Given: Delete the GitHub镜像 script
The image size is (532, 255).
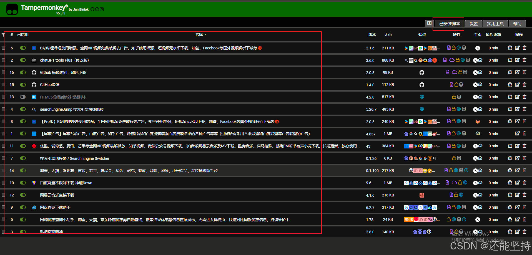Looking at the screenshot, I should click(x=525, y=84).
